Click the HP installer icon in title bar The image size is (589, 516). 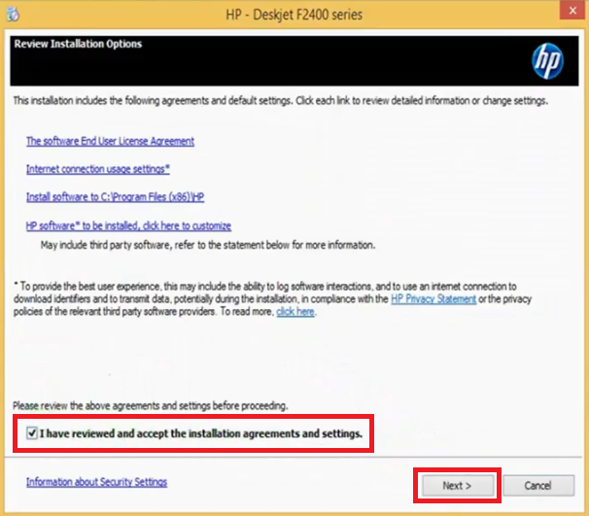click(x=14, y=15)
